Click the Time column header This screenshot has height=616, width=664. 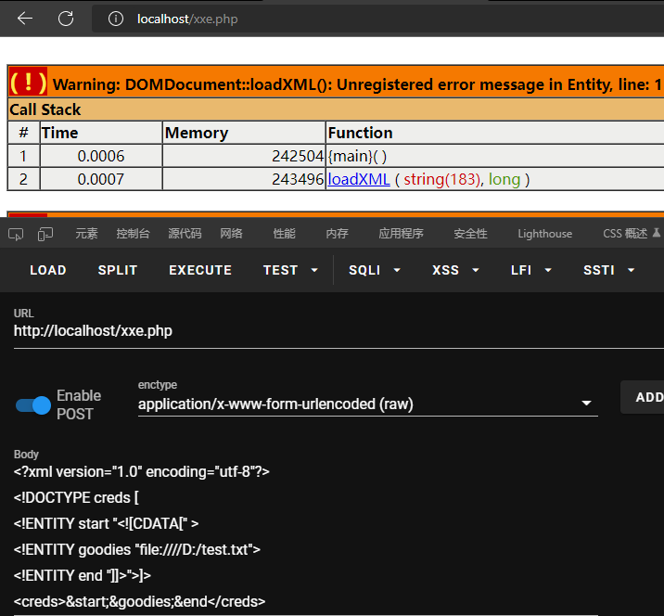click(x=101, y=133)
